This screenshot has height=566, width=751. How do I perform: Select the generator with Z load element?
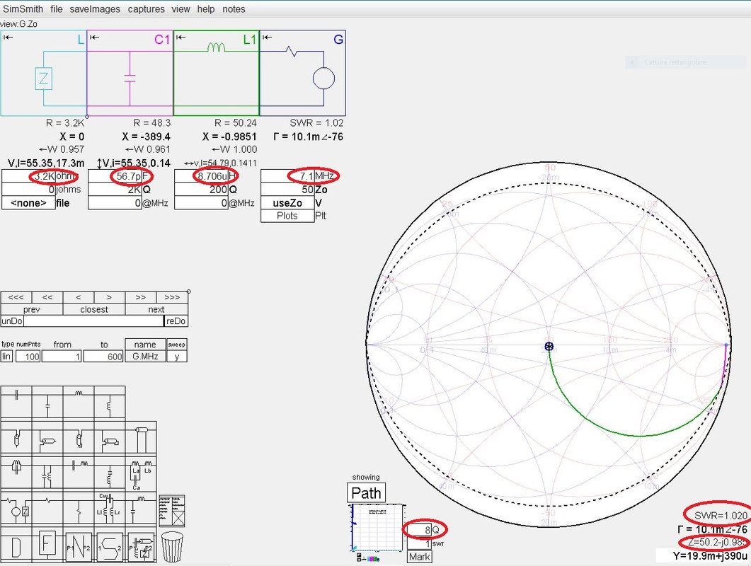(16, 509)
